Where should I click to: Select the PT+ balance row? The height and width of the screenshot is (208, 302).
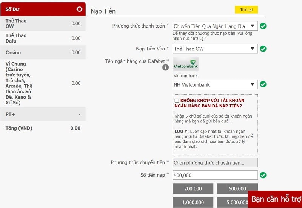coord(43,114)
